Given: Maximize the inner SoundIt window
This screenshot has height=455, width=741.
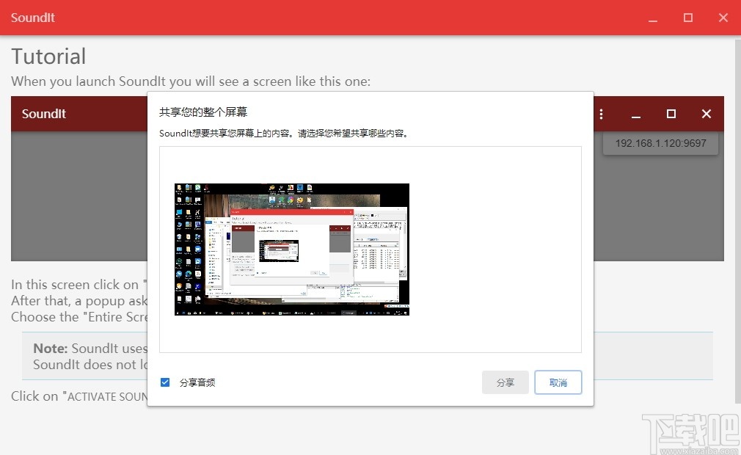Looking at the screenshot, I should coord(671,114).
